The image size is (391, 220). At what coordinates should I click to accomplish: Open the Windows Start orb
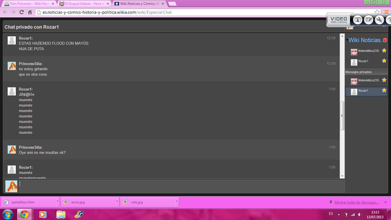click(7, 215)
